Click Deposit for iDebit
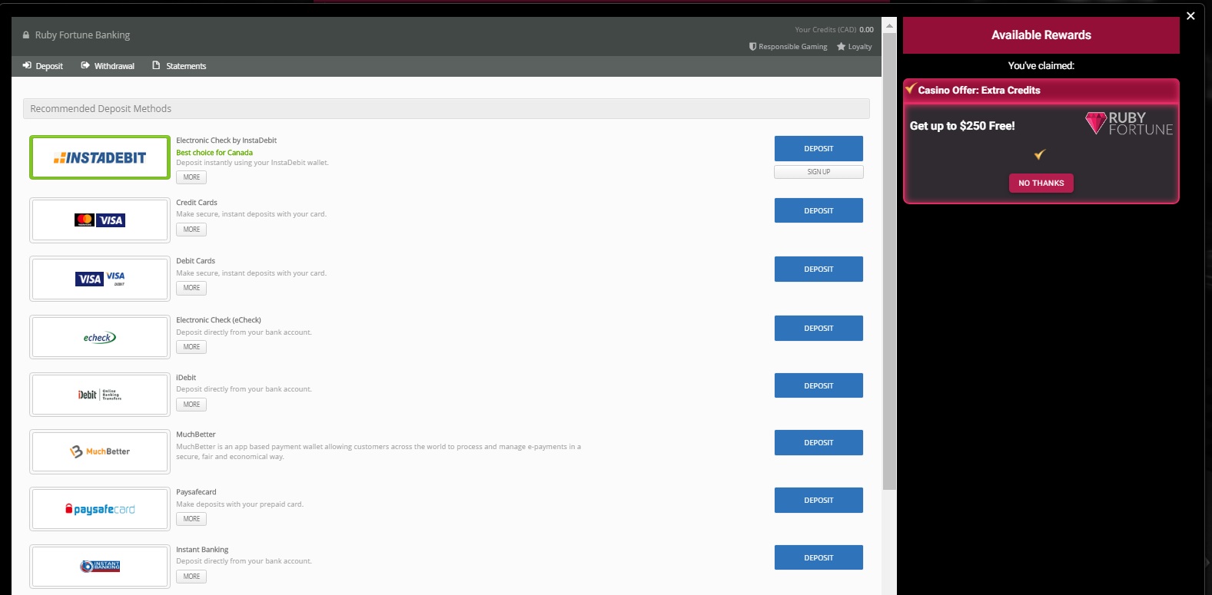Image resolution: width=1212 pixels, height=595 pixels. click(819, 385)
